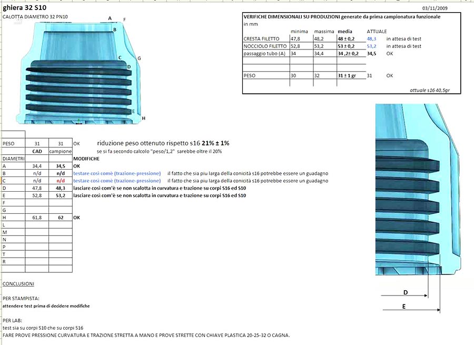Click the 'PER LAB:' label

[x=12, y=321]
